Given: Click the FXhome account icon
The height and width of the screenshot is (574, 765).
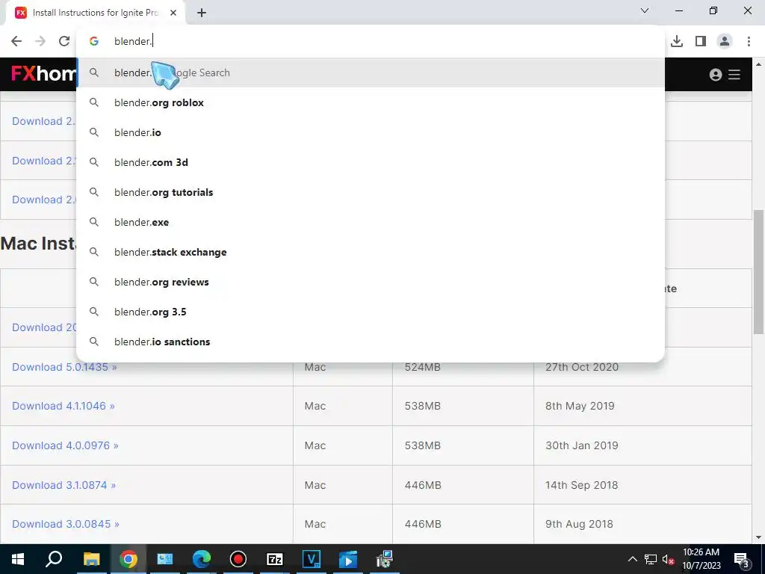Looking at the screenshot, I should (715, 74).
